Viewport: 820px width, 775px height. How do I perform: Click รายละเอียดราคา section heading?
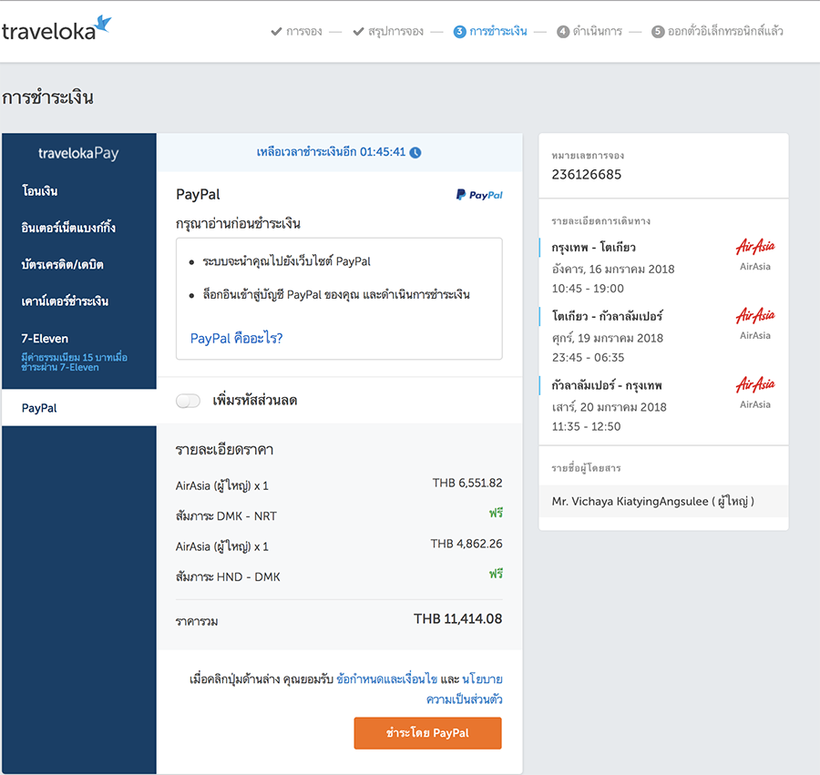coord(224,449)
